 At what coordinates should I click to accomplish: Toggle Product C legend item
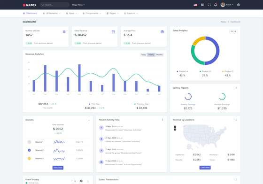click(228, 71)
